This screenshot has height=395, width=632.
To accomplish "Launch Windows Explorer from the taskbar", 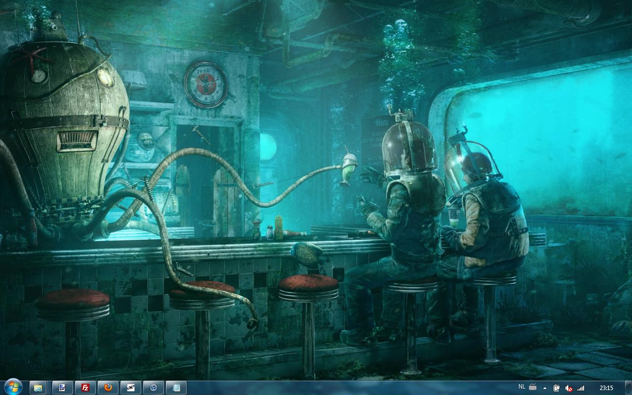I will 38,388.
